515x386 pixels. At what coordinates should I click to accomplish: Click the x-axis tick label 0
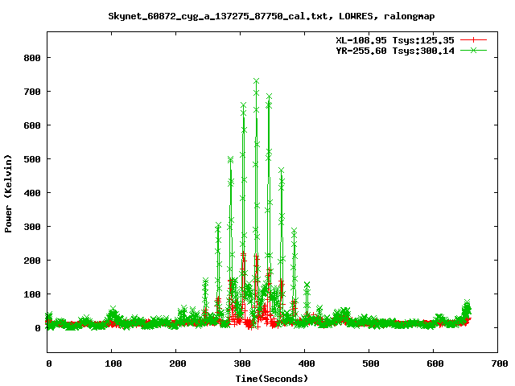point(49,363)
